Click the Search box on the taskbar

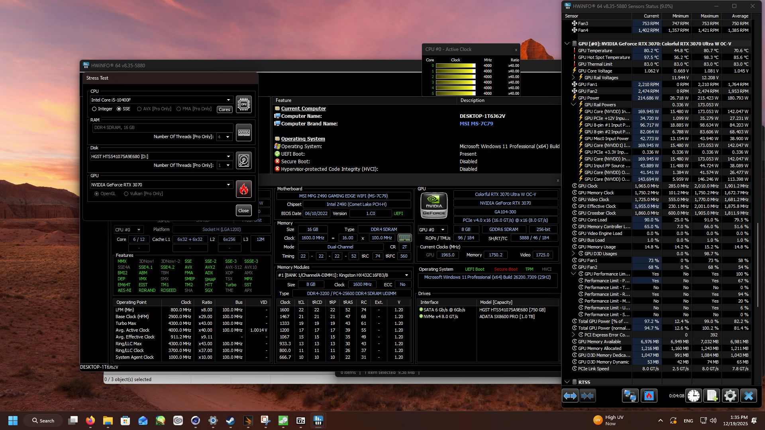(x=43, y=420)
